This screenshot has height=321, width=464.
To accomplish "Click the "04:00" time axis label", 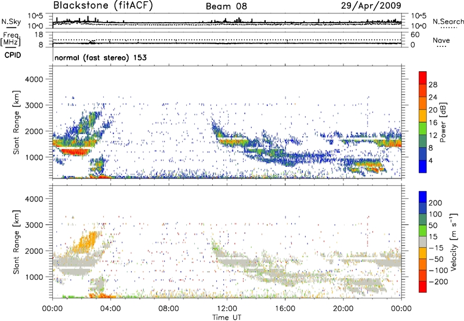I will click(x=111, y=309).
